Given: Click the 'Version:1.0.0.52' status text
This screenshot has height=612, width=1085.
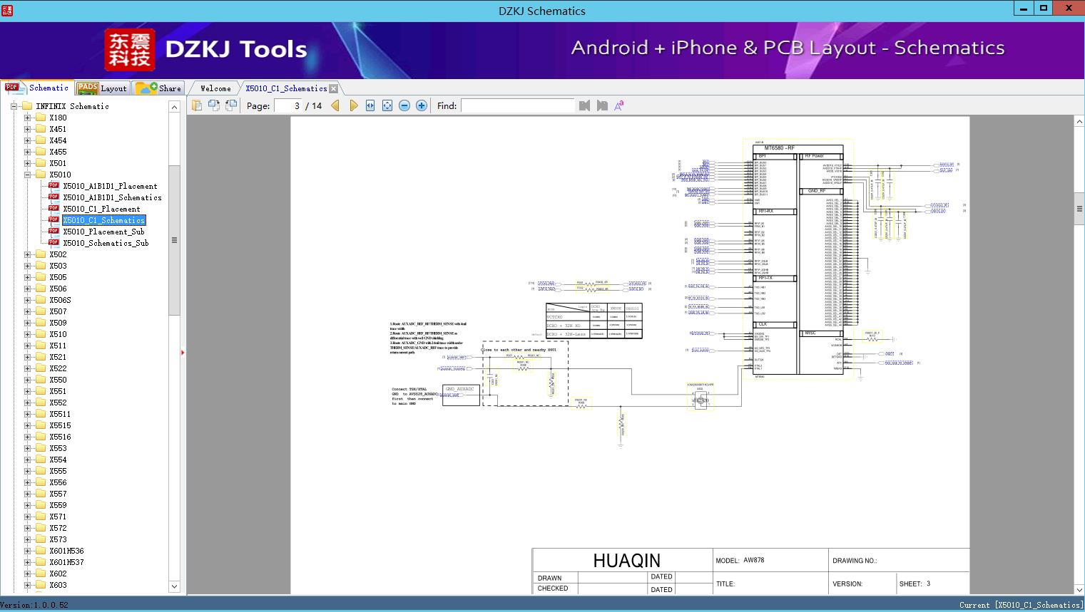Looking at the screenshot, I should click(x=34, y=605).
